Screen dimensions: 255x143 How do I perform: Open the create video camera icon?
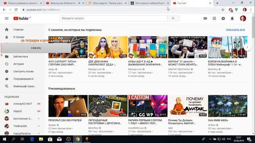click(x=205, y=18)
